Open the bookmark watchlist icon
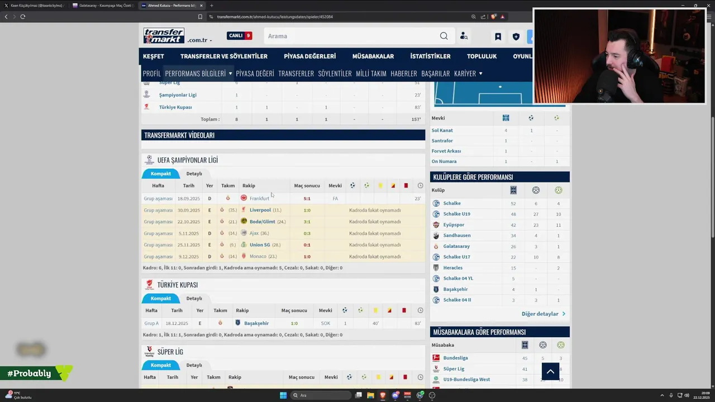This screenshot has width=715, height=402. click(498, 37)
